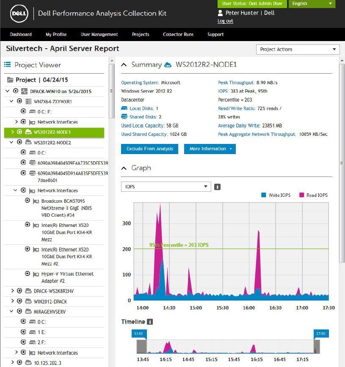Click the Project Viewer list icon
Viewport: 345px width, 367px height.
pos(8,64)
